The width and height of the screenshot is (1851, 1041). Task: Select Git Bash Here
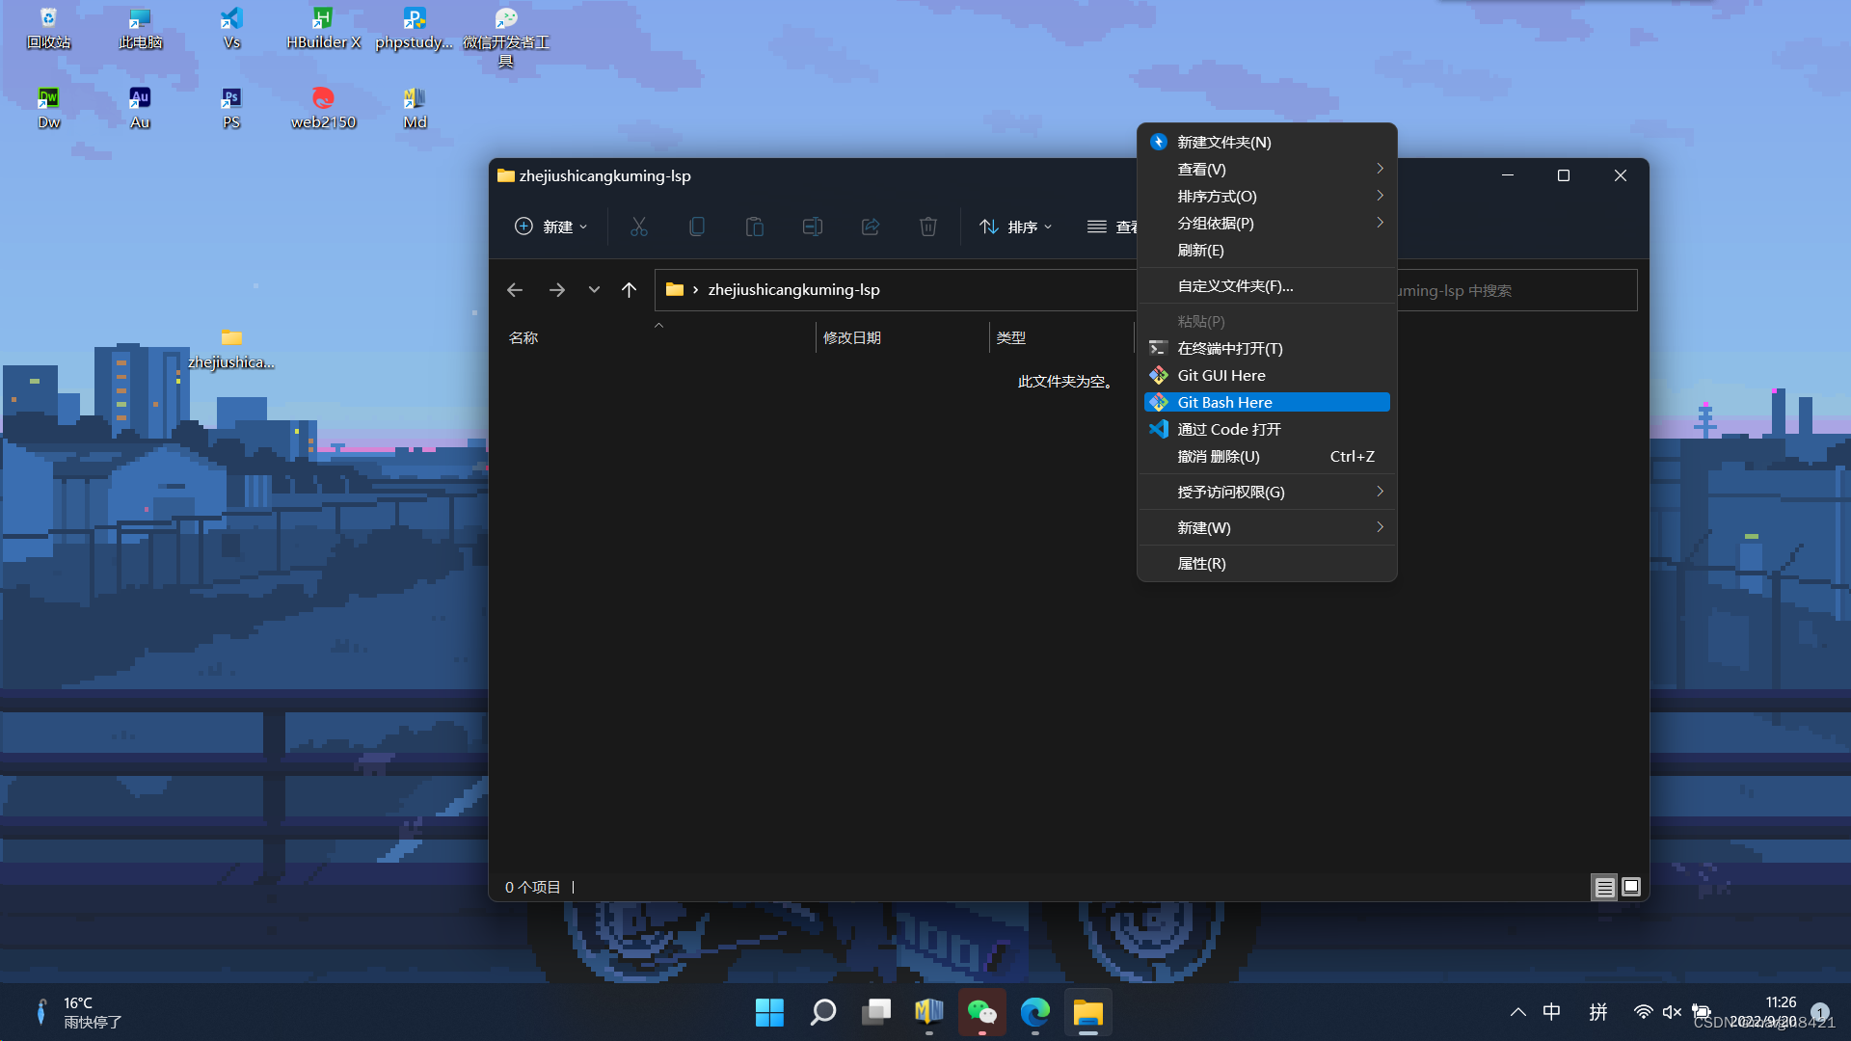point(1267,402)
